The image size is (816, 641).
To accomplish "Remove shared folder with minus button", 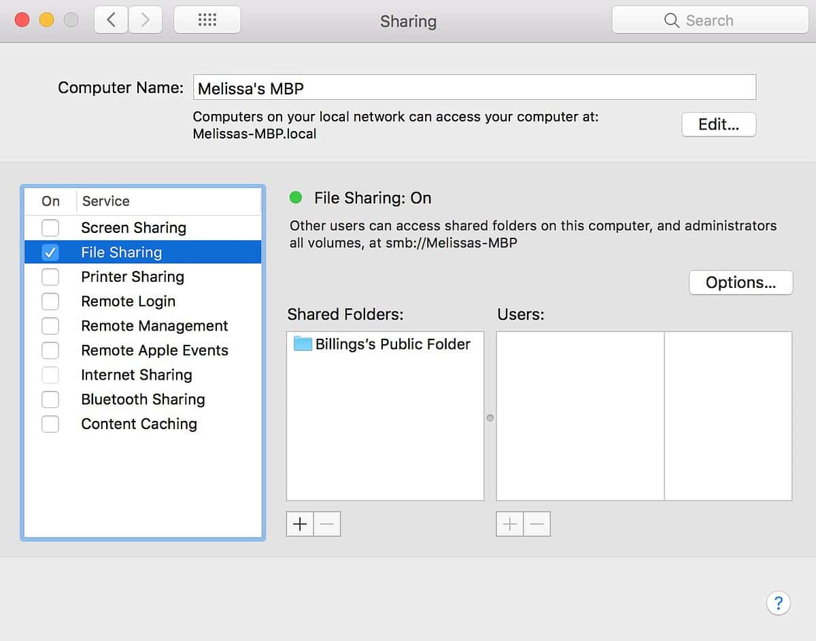I will point(327,524).
